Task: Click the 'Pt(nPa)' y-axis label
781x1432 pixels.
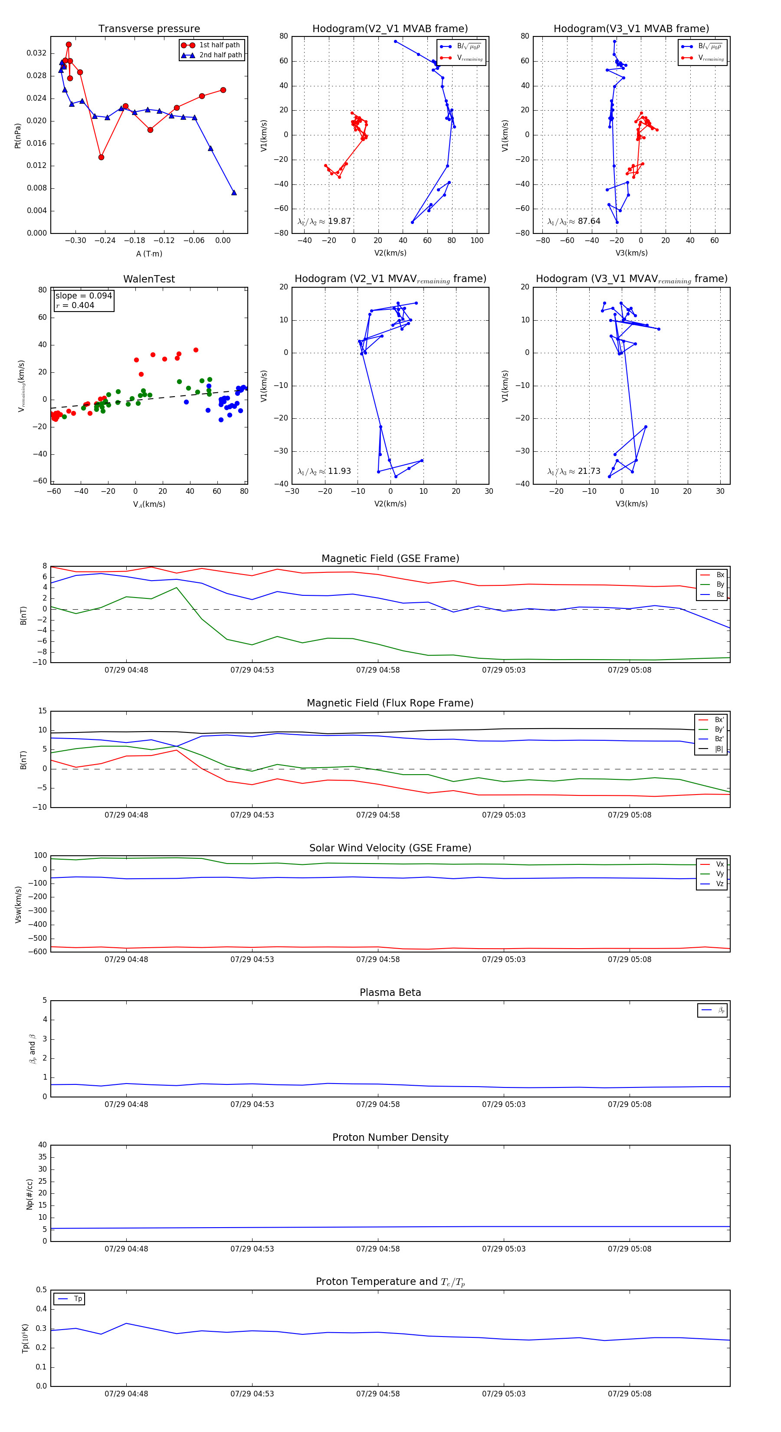Action: click(x=17, y=136)
